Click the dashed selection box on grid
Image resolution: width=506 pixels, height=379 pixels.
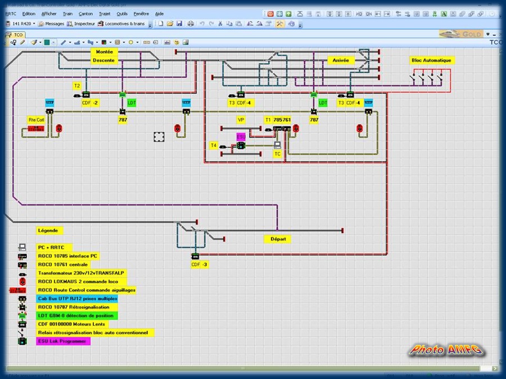click(159, 136)
